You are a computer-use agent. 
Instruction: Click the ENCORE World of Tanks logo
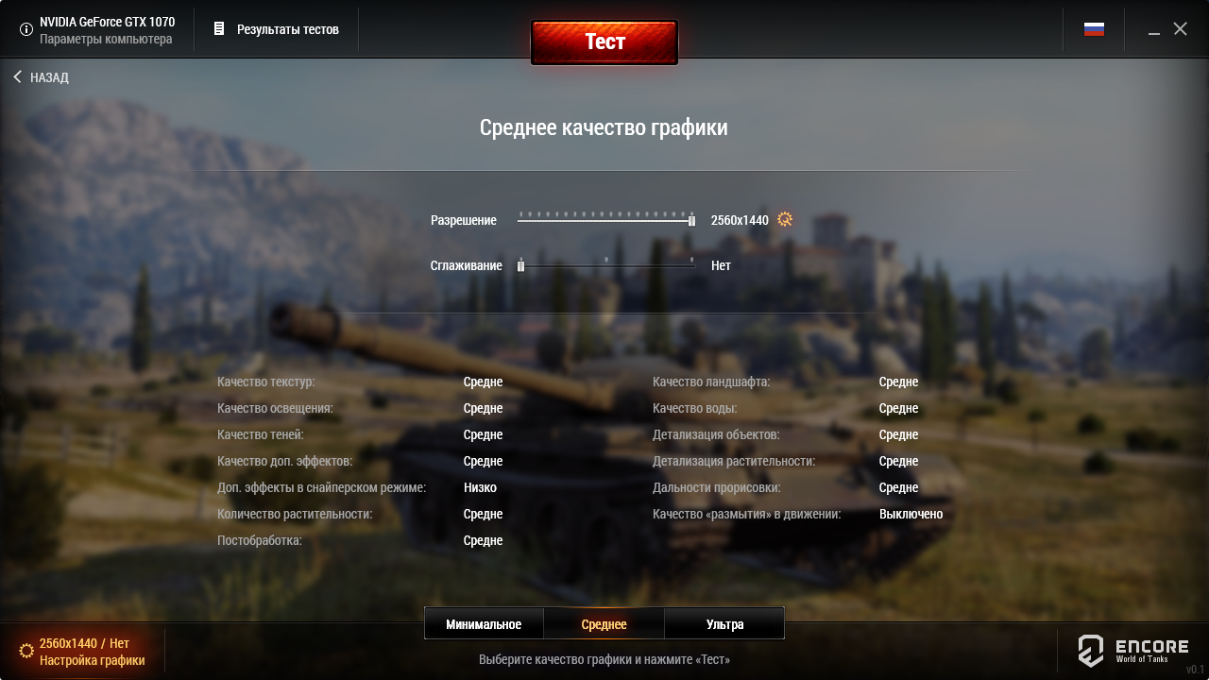pos(1133,651)
